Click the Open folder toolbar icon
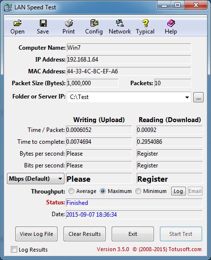The image size is (211, 260). [x=17, y=23]
